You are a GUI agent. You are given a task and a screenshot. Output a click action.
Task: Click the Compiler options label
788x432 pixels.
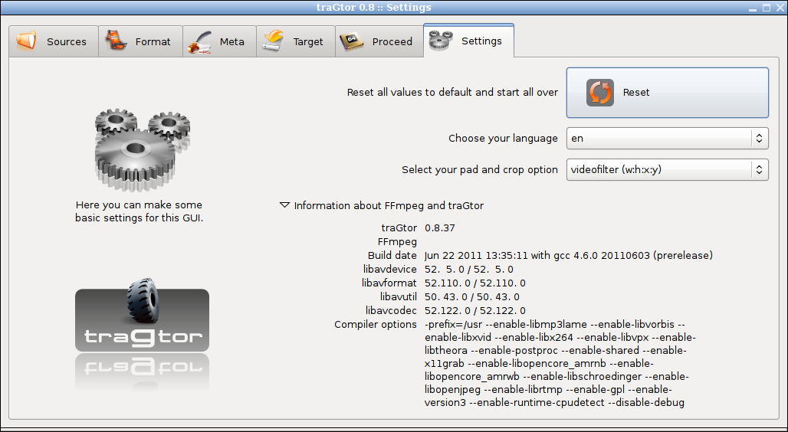pyautogui.click(x=376, y=325)
